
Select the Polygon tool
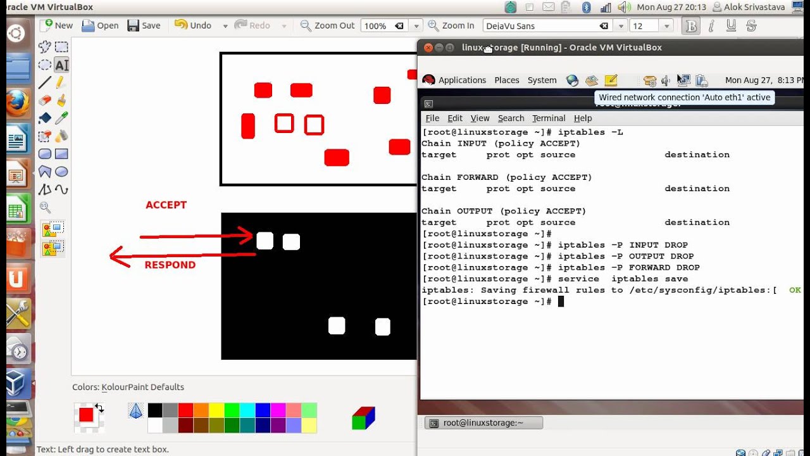[45, 171]
